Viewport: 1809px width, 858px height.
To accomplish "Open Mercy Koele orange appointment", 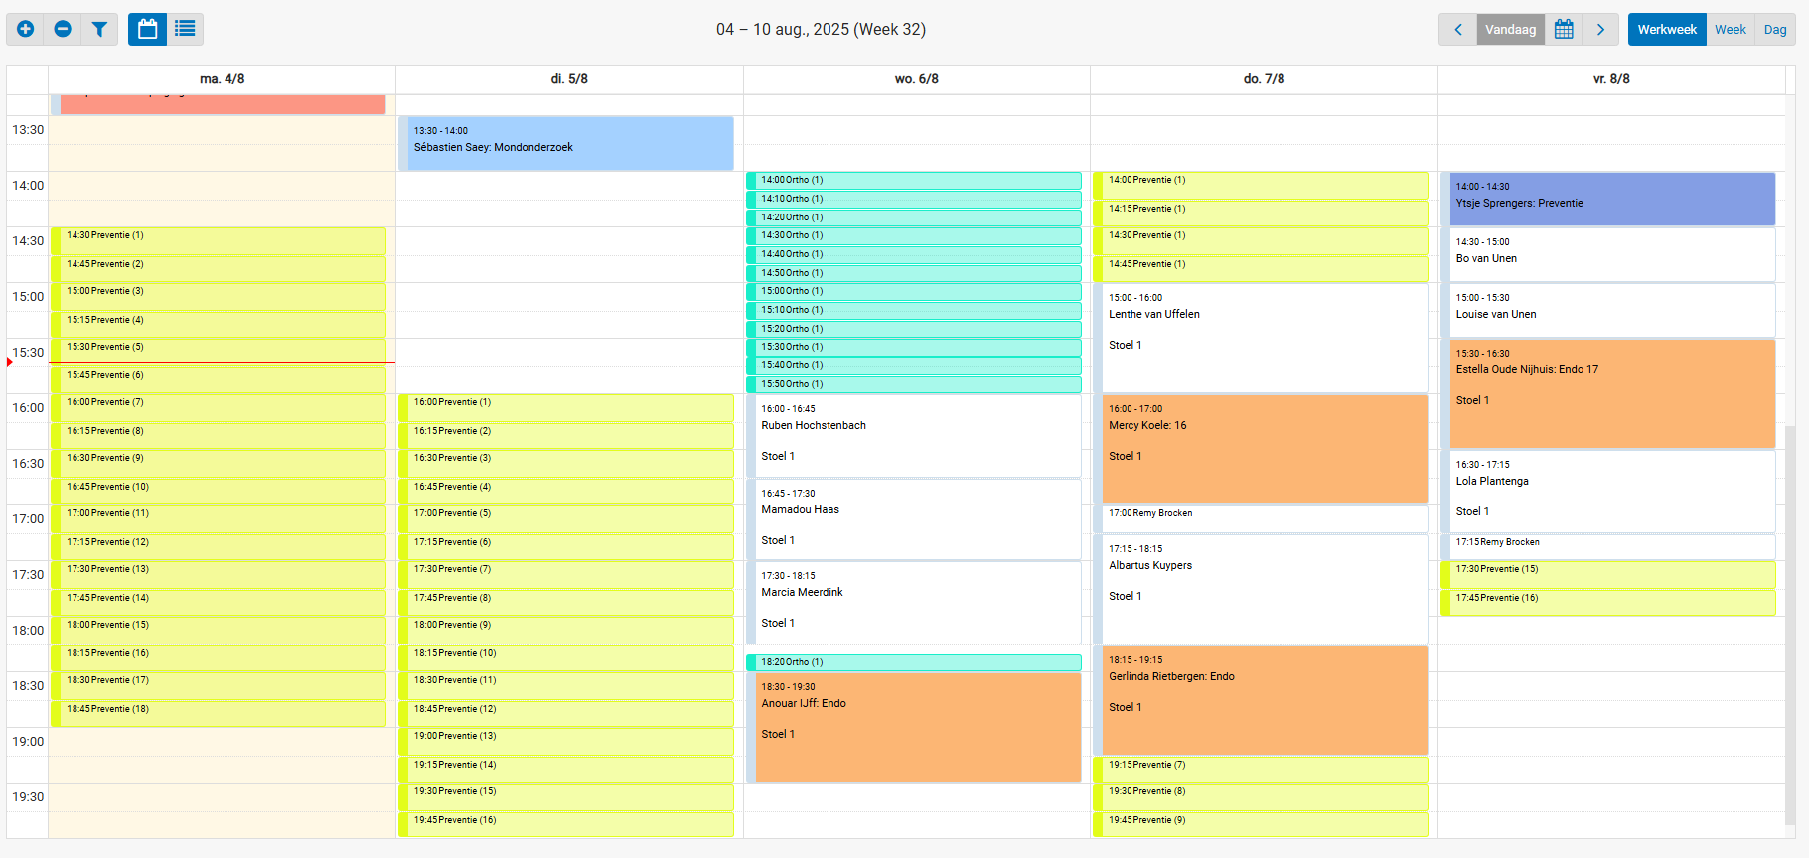I will (x=1264, y=449).
